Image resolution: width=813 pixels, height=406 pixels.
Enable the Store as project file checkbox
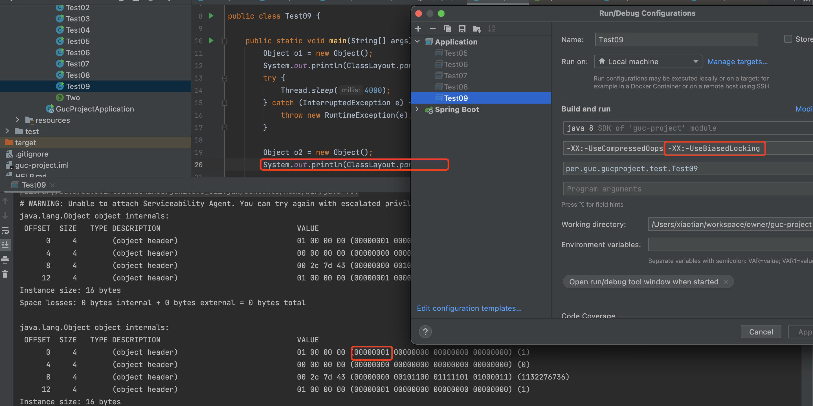(788, 39)
